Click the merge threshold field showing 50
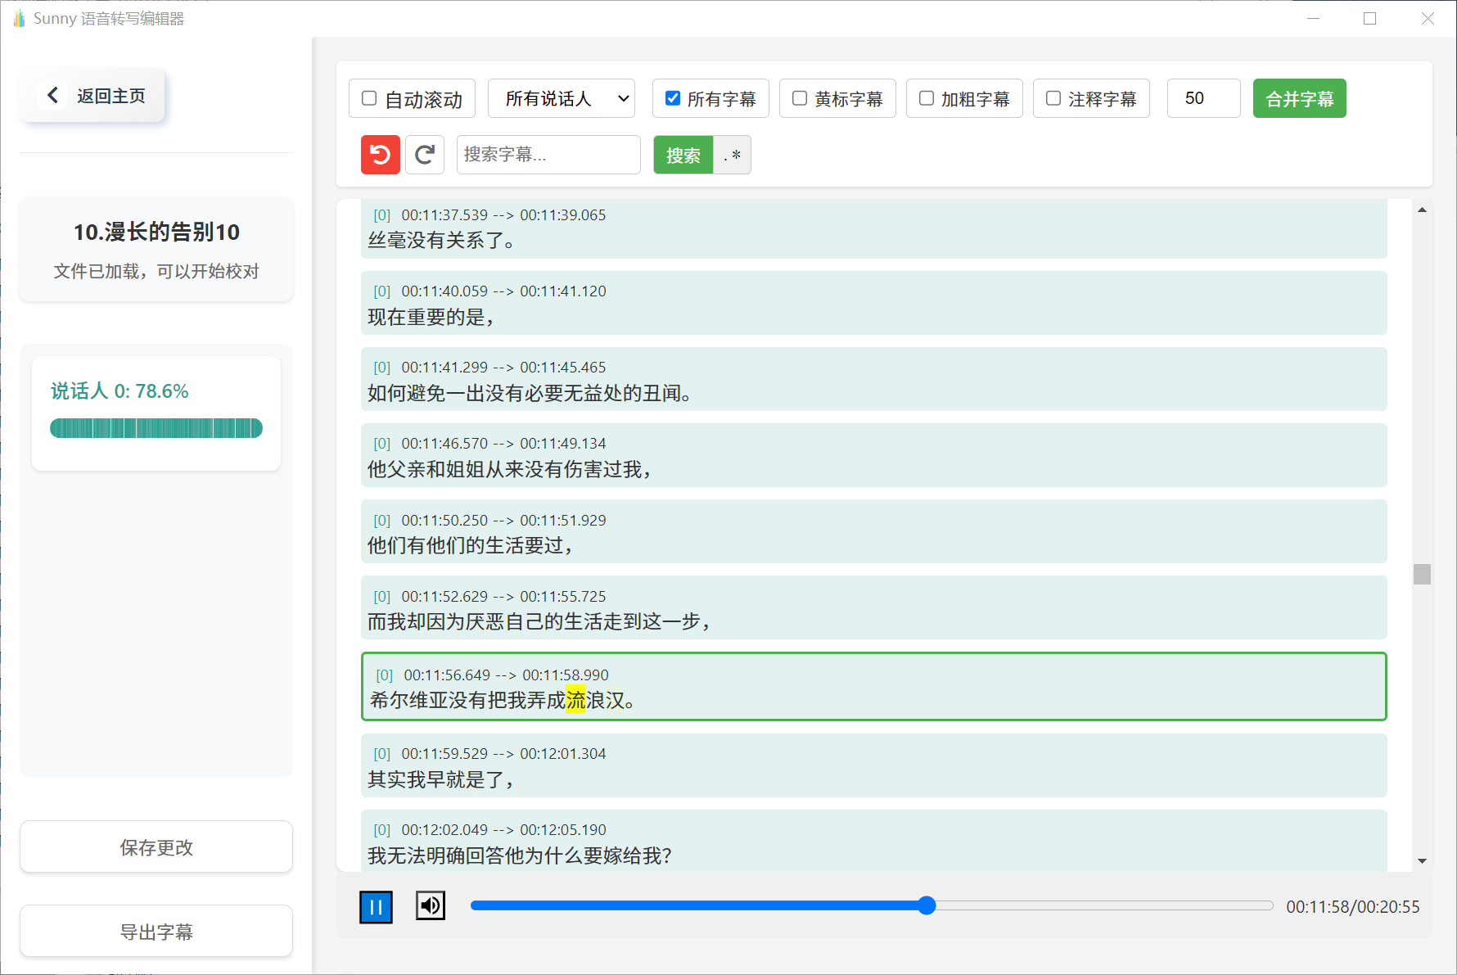This screenshot has width=1457, height=975. point(1203,97)
